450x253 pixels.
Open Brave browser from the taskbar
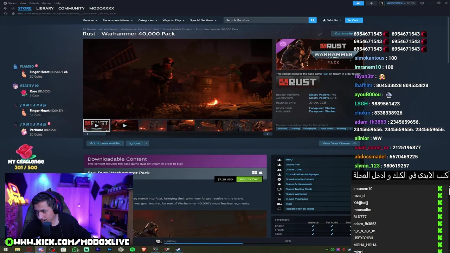tap(144, 249)
